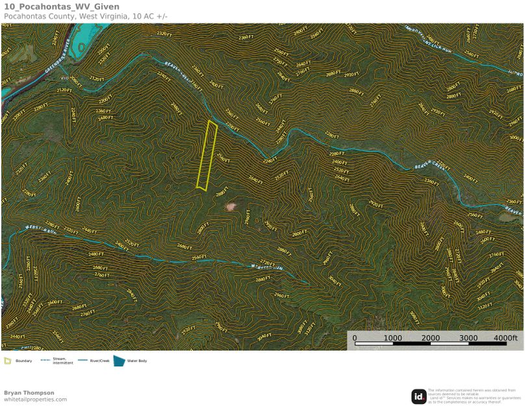
Task: Click the Land id logo
Action: tap(418, 396)
